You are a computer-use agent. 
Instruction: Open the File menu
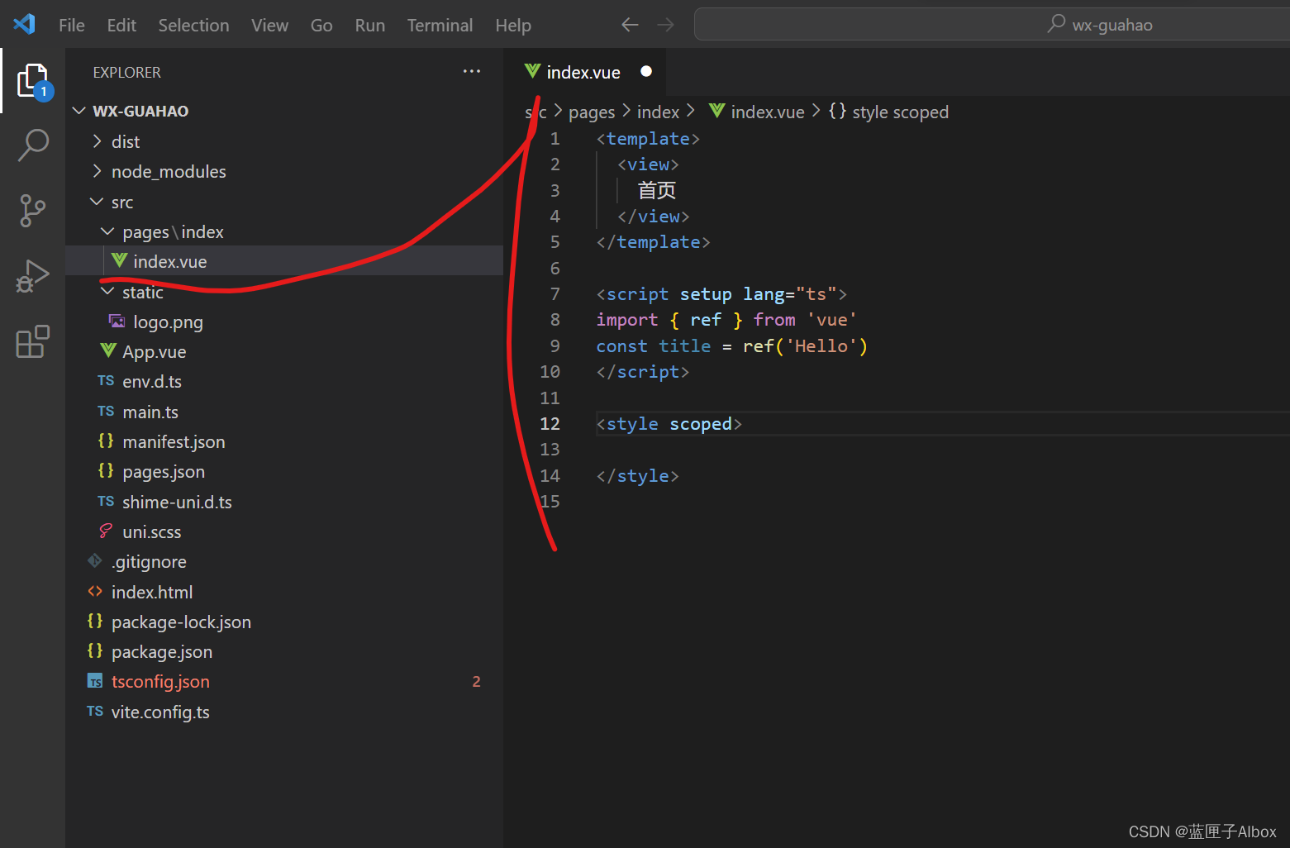pos(72,25)
